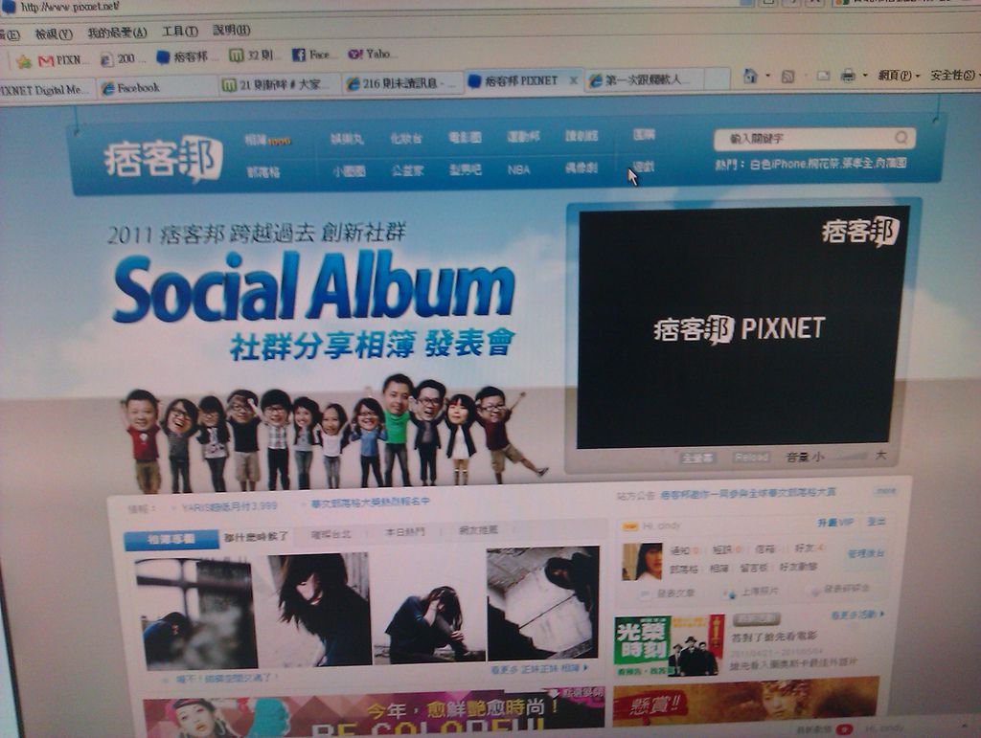981x738 pixels.
Task: Open the 運動邦 channel link
Action: [x=523, y=136]
